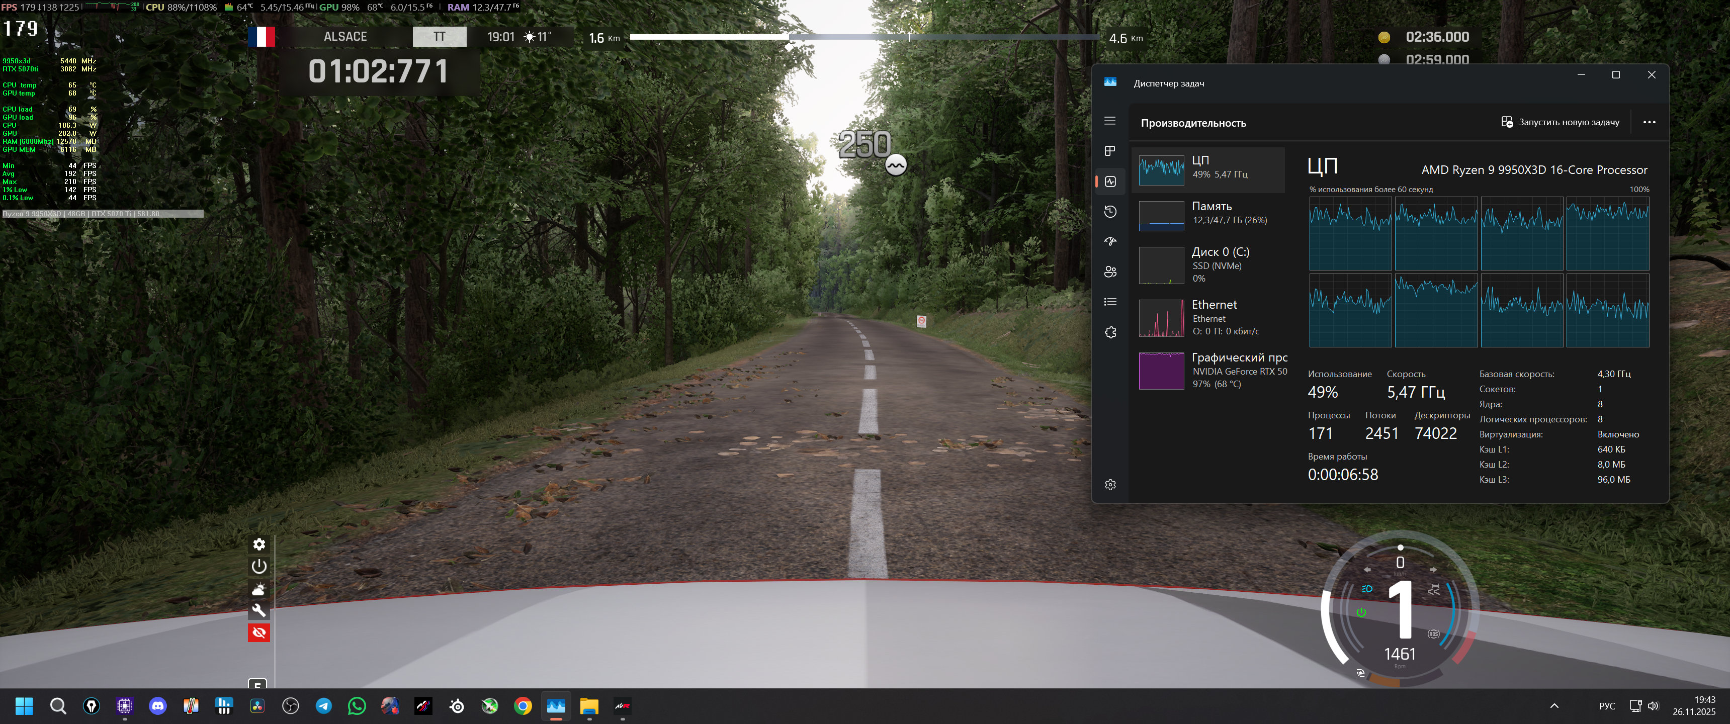1730x724 pixels.
Task: Select the Память performance item
Action: tap(1209, 214)
